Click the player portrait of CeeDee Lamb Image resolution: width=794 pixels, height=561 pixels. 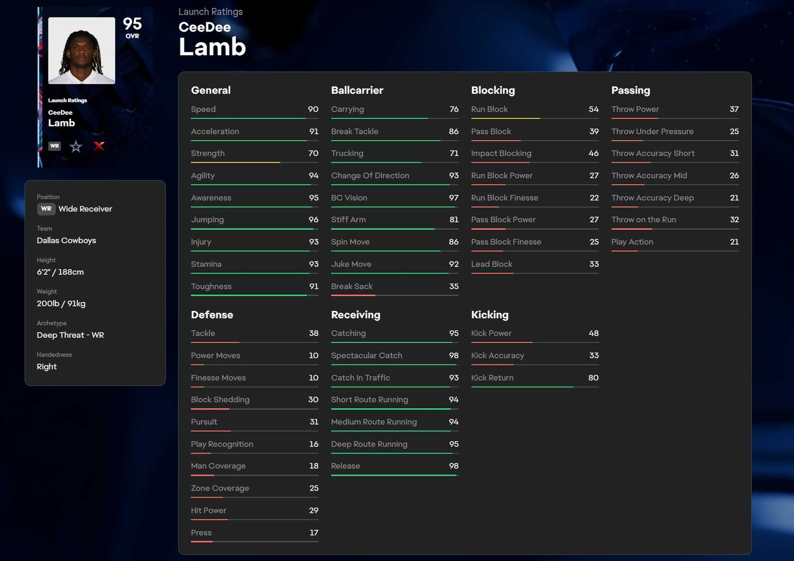click(x=81, y=50)
